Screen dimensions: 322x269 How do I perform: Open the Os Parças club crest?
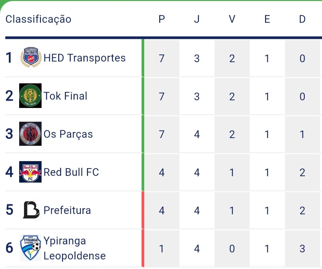point(30,134)
